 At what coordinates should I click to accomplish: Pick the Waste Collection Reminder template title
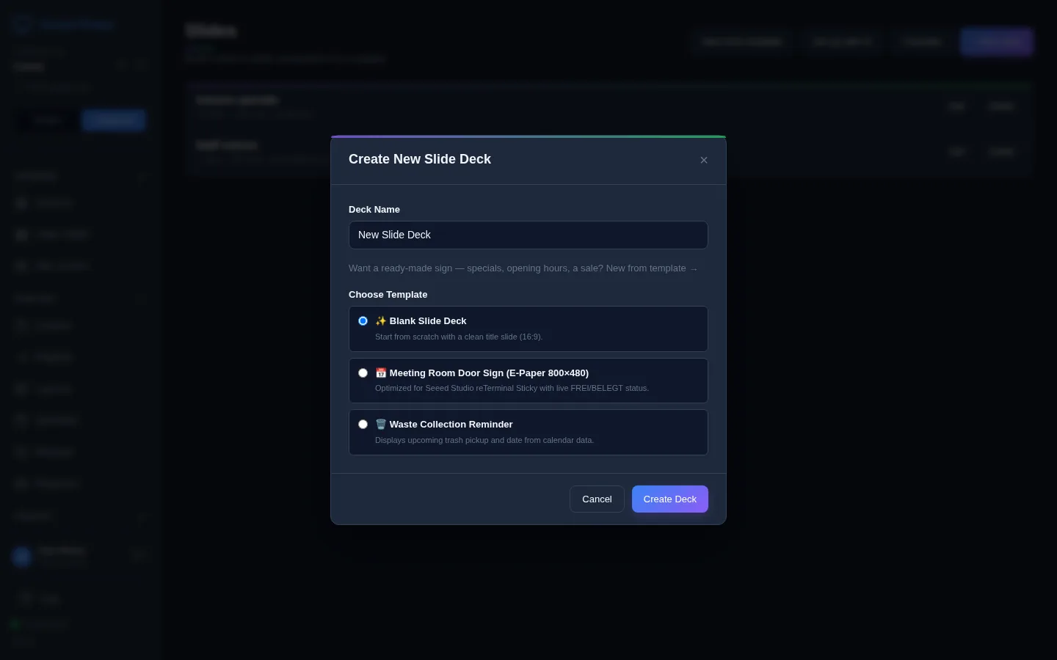click(451, 424)
